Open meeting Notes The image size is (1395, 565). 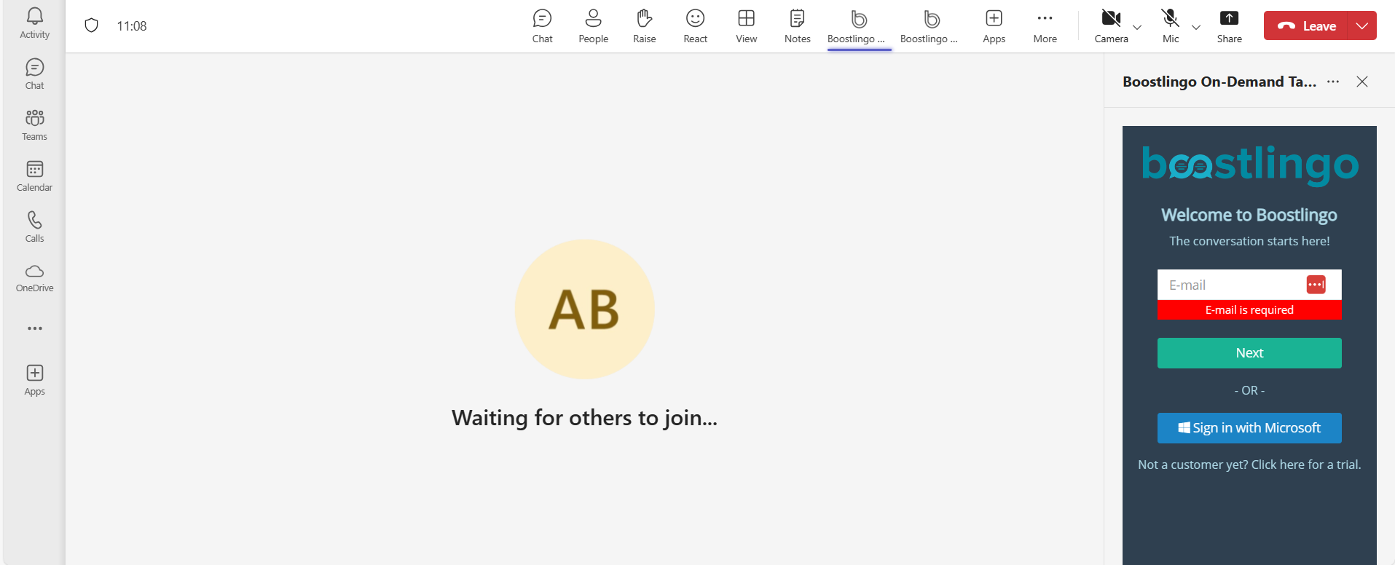797,26
